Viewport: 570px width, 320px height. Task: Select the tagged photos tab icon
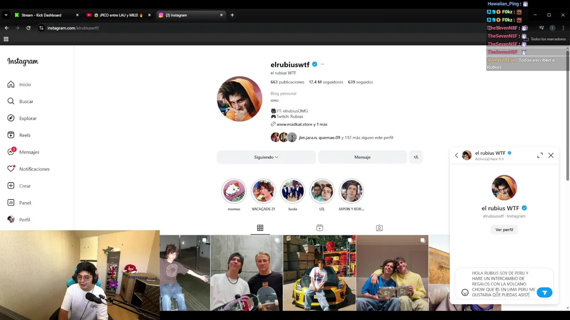[379, 228]
